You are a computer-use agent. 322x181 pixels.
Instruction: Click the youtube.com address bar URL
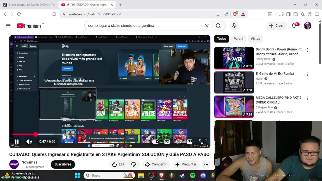coord(95,14)
